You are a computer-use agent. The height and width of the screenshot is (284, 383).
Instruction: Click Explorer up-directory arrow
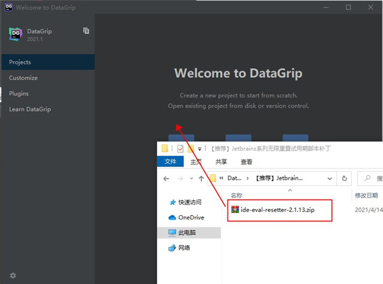tap(201, 179)
